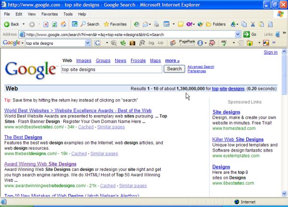Click the Google page search input box
This screenshot has height=207, width=288.
(x=112, y=69)
